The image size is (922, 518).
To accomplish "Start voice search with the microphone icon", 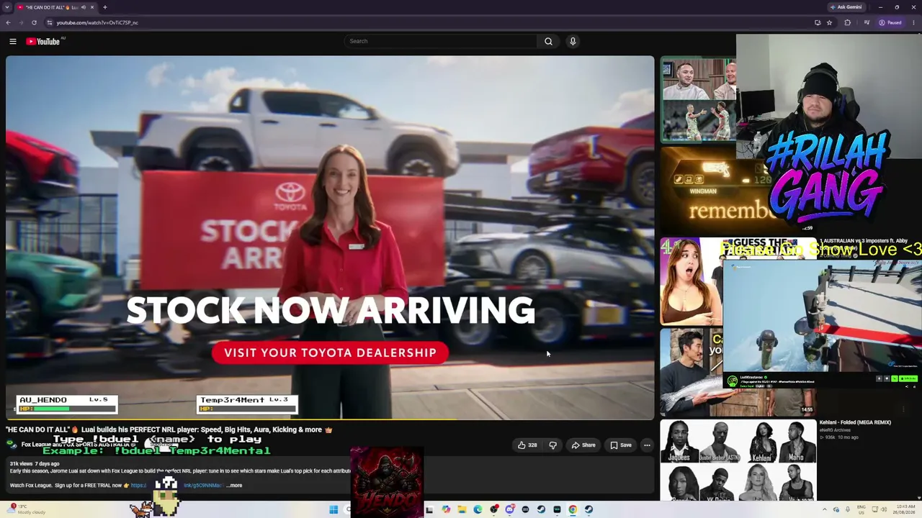I will (x=573, y=41).
